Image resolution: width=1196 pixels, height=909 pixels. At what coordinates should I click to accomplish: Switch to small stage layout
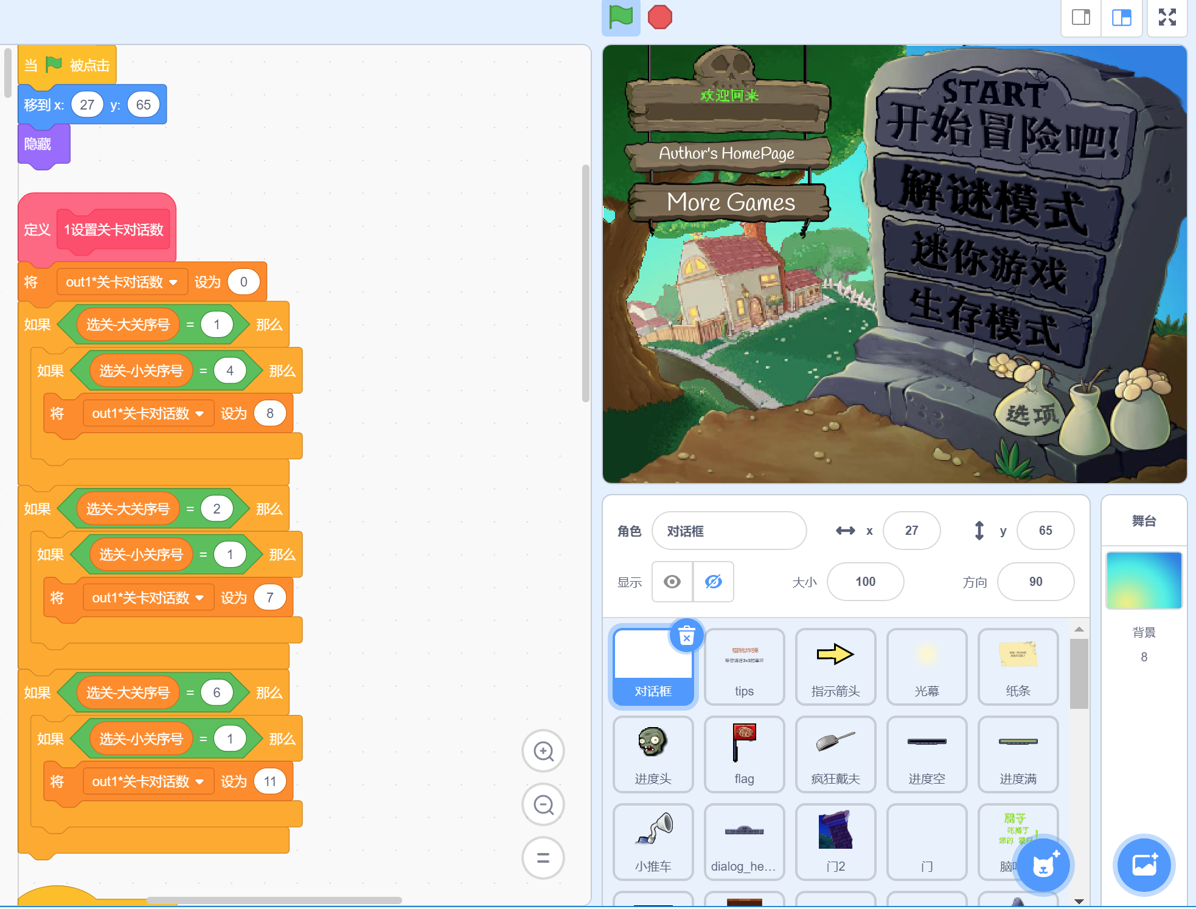(1081, 17)
